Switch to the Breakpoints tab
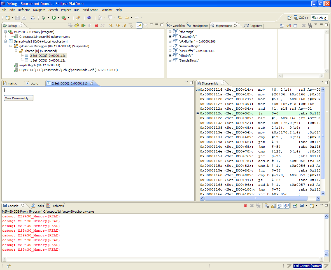 tap(198, 26)
